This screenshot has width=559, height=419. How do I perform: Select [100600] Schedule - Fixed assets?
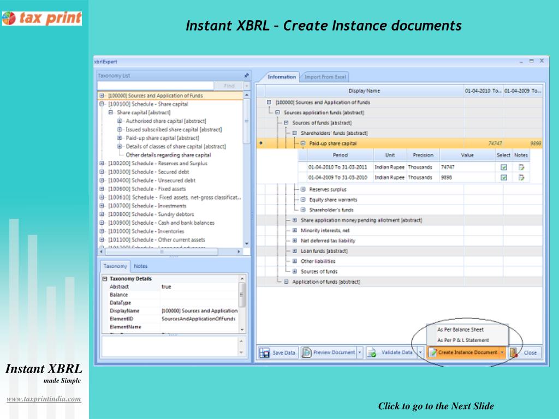(x=147, y=189)
